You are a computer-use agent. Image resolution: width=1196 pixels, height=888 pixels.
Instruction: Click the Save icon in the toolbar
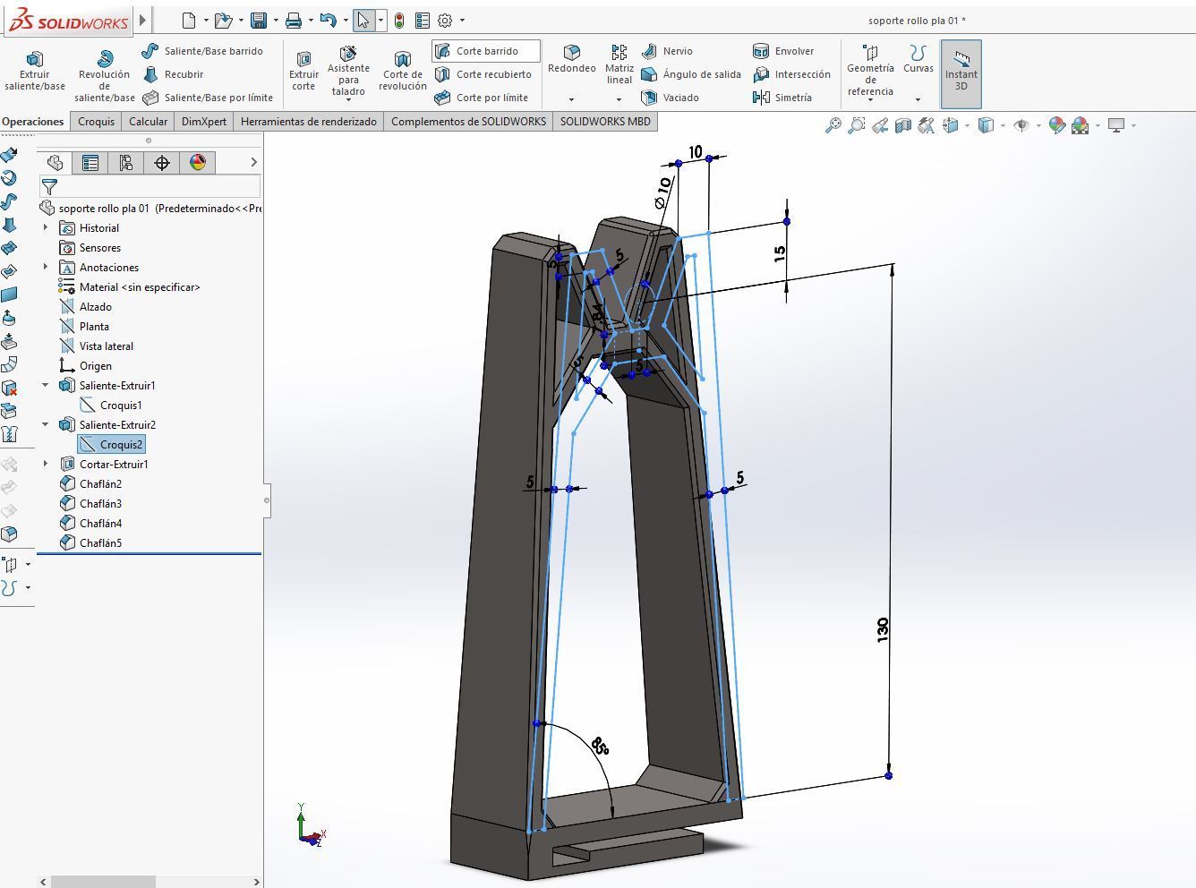pos(259,20)
